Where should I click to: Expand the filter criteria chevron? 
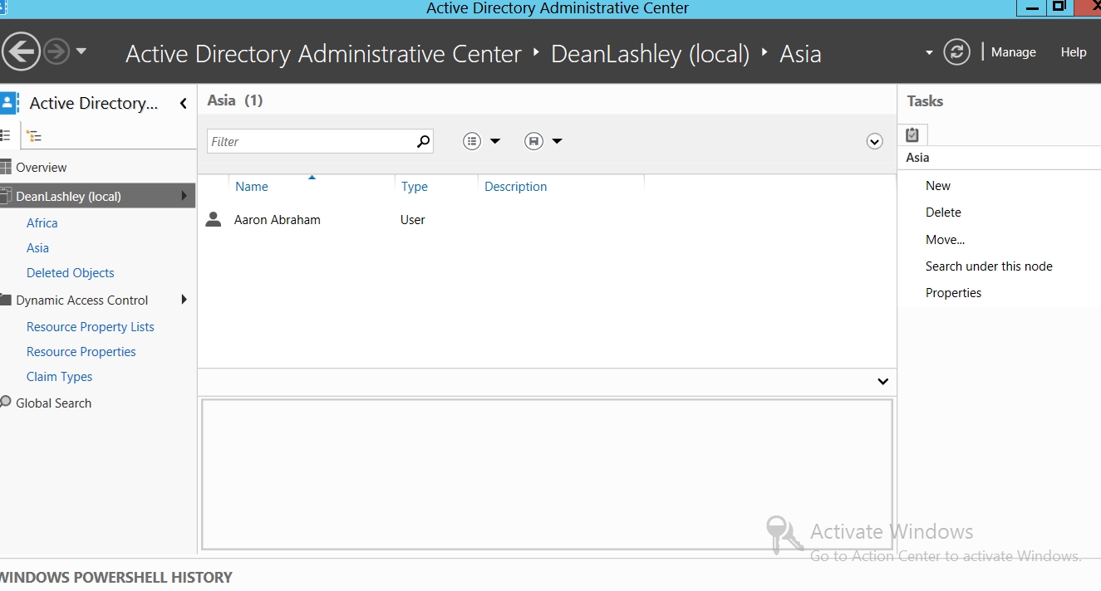874,141
